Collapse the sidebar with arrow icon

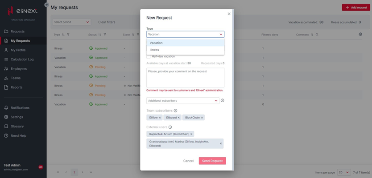point(47,5)
